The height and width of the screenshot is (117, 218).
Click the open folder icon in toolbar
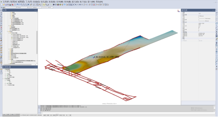tap(4, 5)
